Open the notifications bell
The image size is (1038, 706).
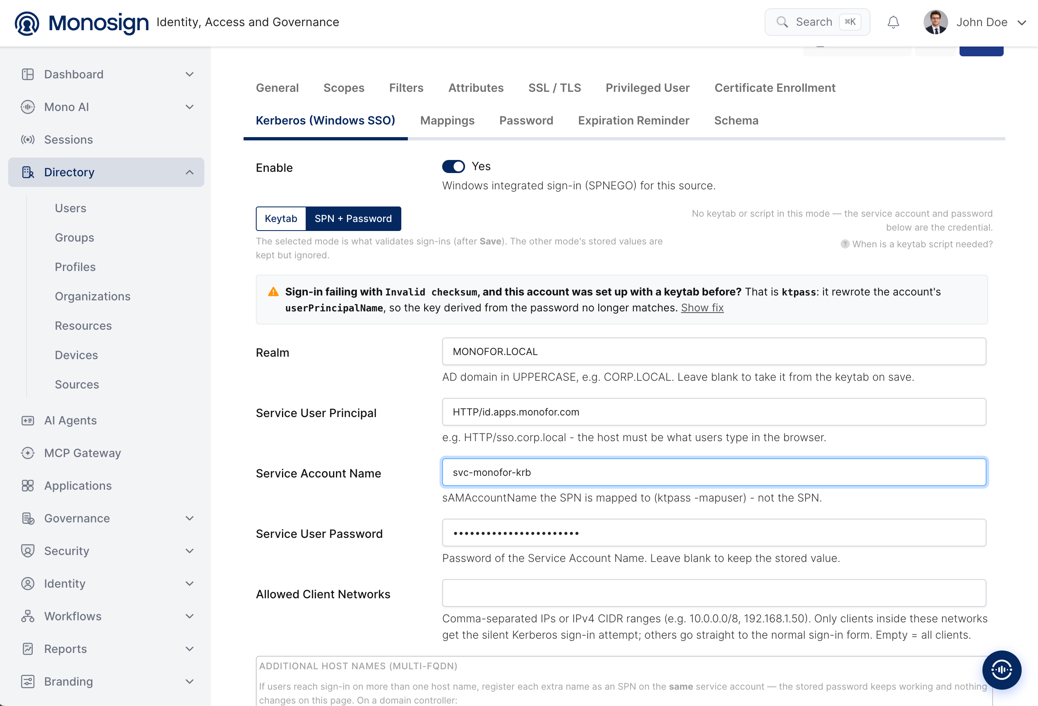coord(893,22)
